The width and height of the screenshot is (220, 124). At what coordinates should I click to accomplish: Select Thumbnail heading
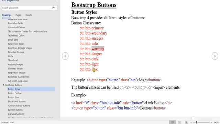[x=13, y=60]
